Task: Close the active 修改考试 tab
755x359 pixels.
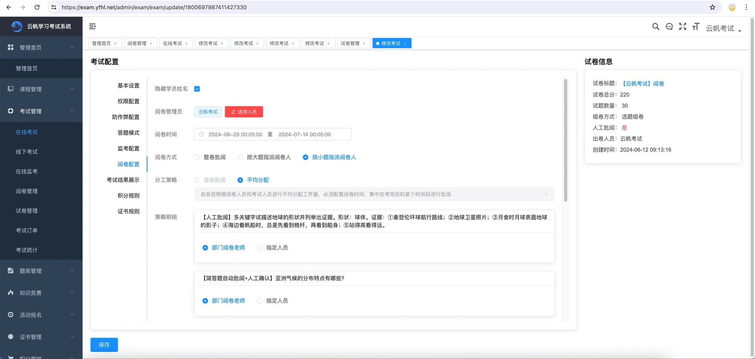Action: 405,44
